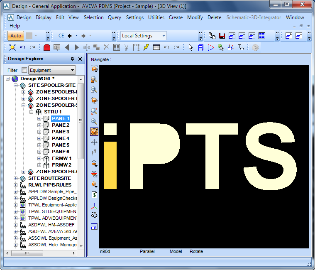The image size is (315, 270).
Task: Click the left-pointing triangle icon
Action: (x=67, y=47)
